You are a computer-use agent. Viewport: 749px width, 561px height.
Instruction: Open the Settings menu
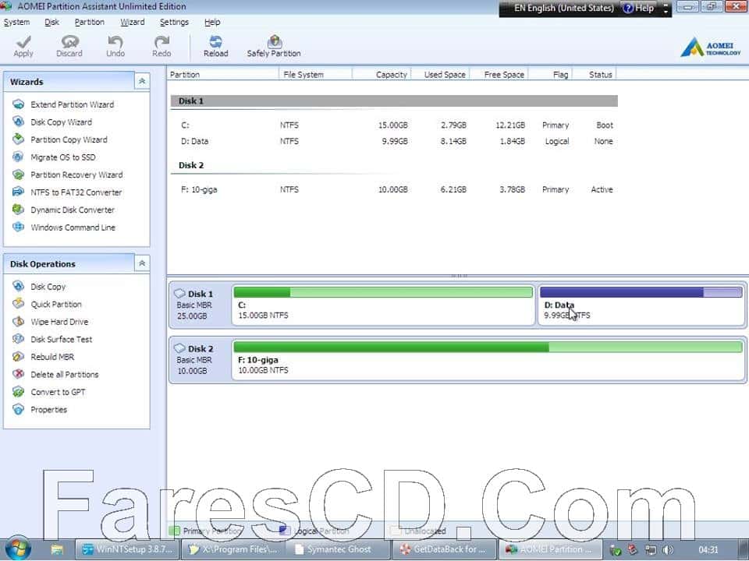(x=174, y=23)
